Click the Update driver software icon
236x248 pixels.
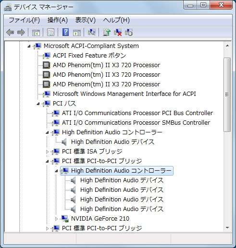click(107, 32)
